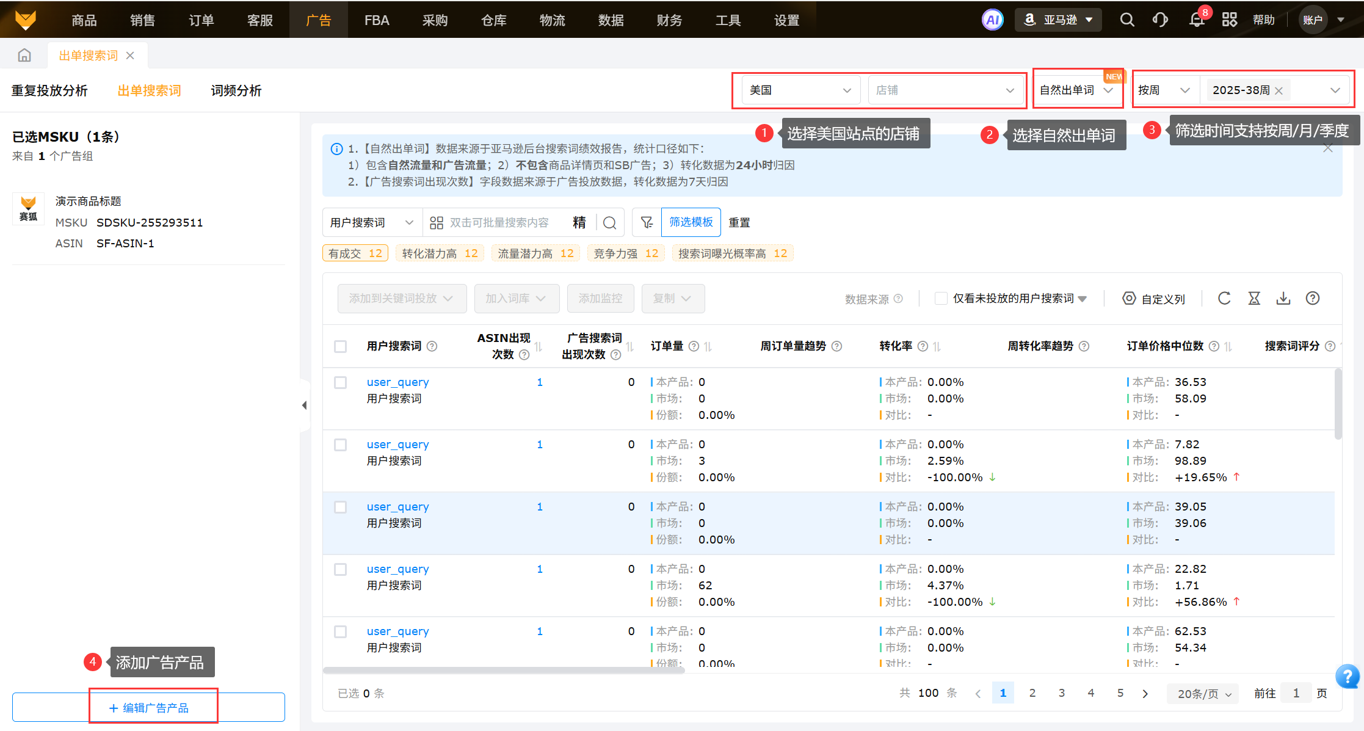Image resolution: width=1364 pixels, height=731 pixels.
Task: Open the FBA menu in navigation bar
Action: pyautogui.click(x=377, y=20)
